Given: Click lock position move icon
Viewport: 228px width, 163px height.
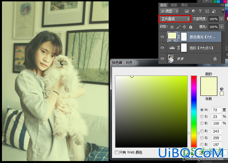Looking at the screenshot, I should (x=184, y=27).
